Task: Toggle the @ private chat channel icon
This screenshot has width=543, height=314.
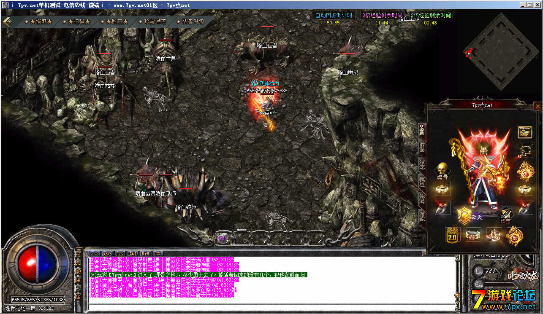Action: click(78, 297)
